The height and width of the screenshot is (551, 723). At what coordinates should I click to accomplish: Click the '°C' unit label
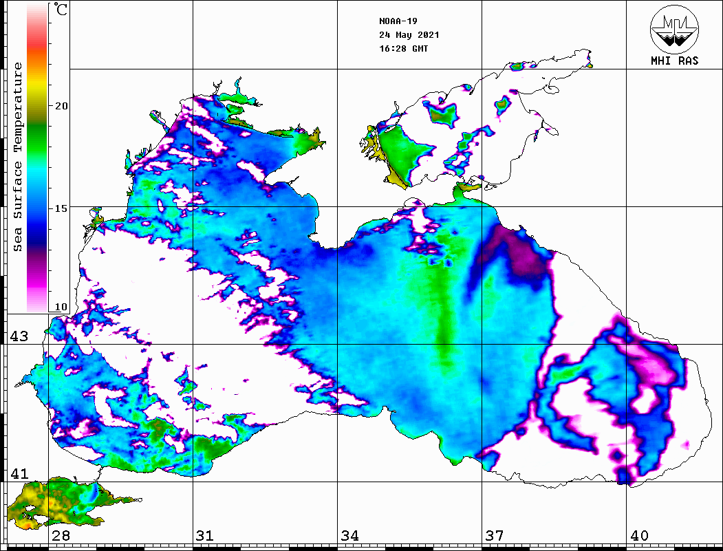pyautogui.click(x=61, y=9)
